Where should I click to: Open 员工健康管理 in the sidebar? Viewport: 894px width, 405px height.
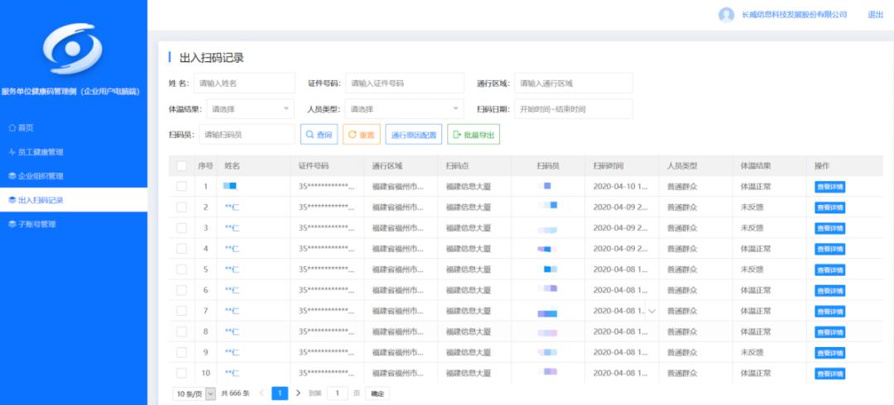36,152
